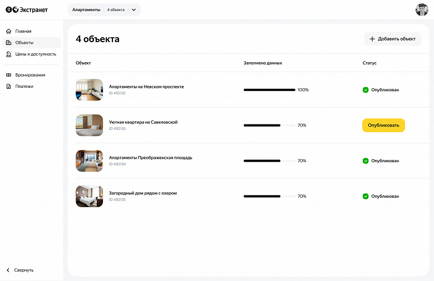Collapse the sidebar with Свернуть
This screenshot has width=434, height=281.
pos(20,270)
